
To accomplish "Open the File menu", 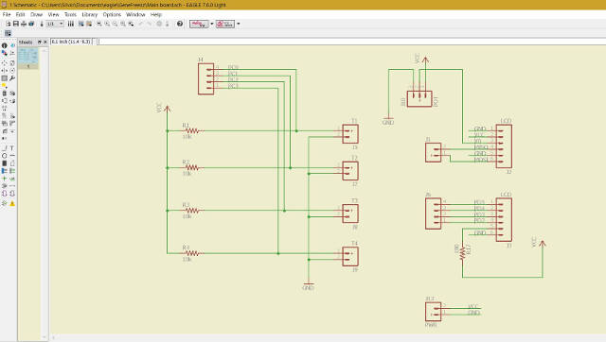I will click(x=7, y=14).
